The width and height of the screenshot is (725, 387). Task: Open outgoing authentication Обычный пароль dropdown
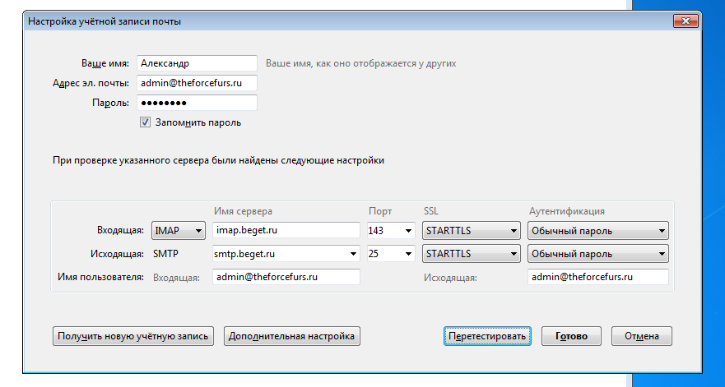[597, 254]
